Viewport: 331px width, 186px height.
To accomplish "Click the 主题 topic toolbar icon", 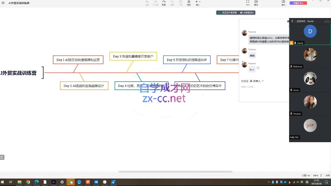I will (x=147, y=3).
